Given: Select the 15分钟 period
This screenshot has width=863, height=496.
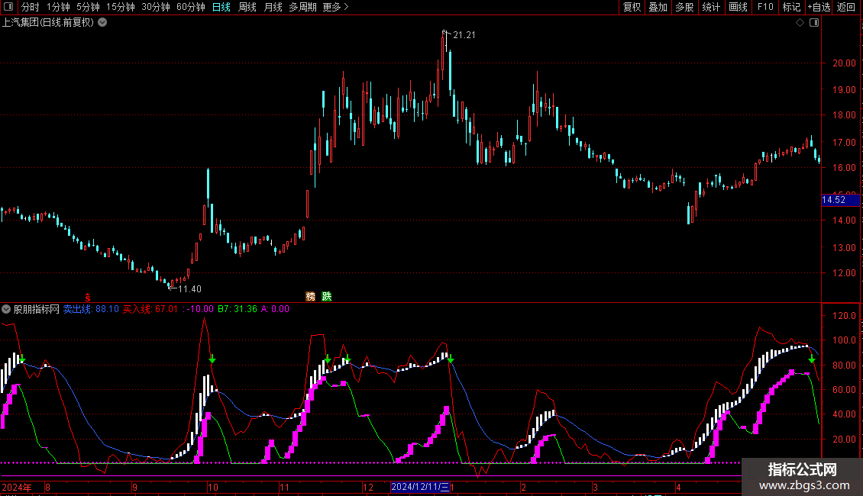Looking at the screenshot, I should coord(121,7).
